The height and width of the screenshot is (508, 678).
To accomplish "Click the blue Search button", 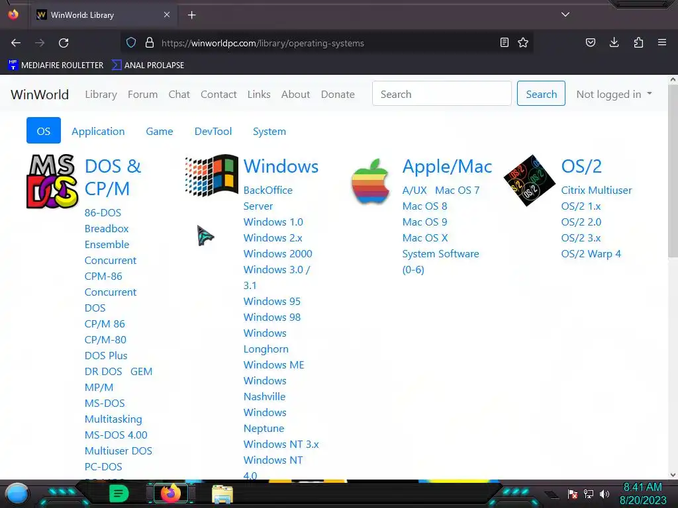I will click(542, 94).
